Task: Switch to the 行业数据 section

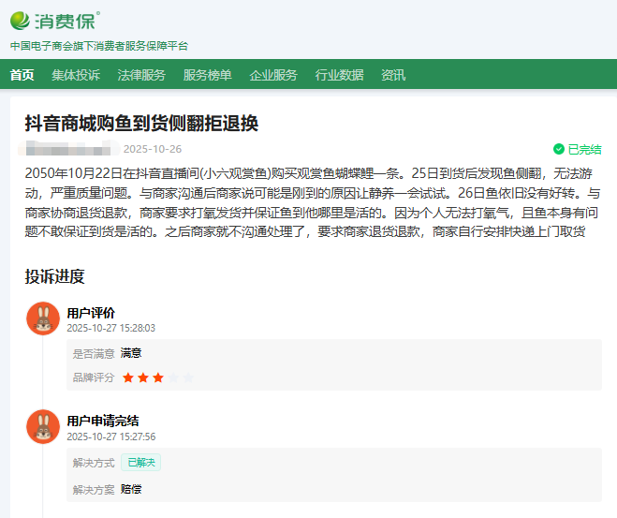Action: point(339,75)
